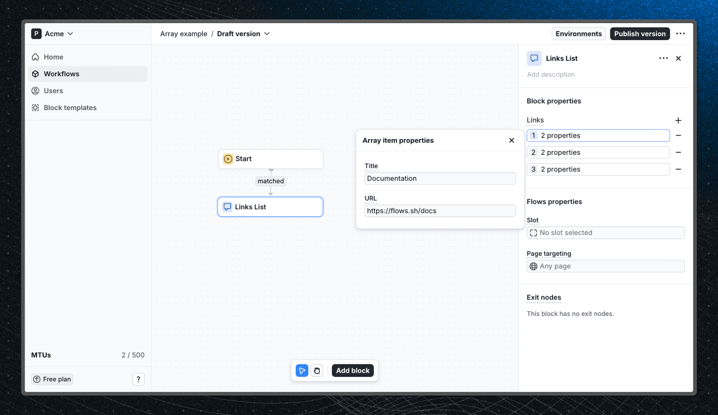Open the Links List options ellipsis menu
This screenshot has width=718, height=415.
[x=663, y=58]
